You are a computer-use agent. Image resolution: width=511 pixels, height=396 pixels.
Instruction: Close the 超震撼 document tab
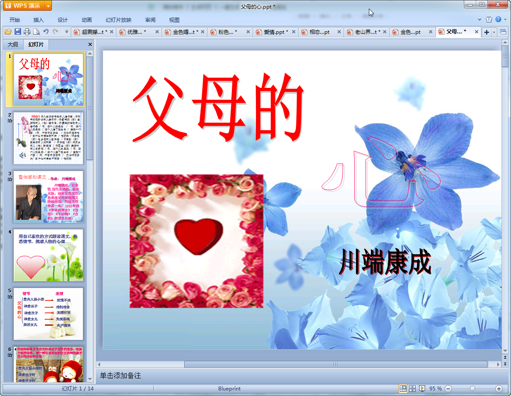(x=112, y=32)
